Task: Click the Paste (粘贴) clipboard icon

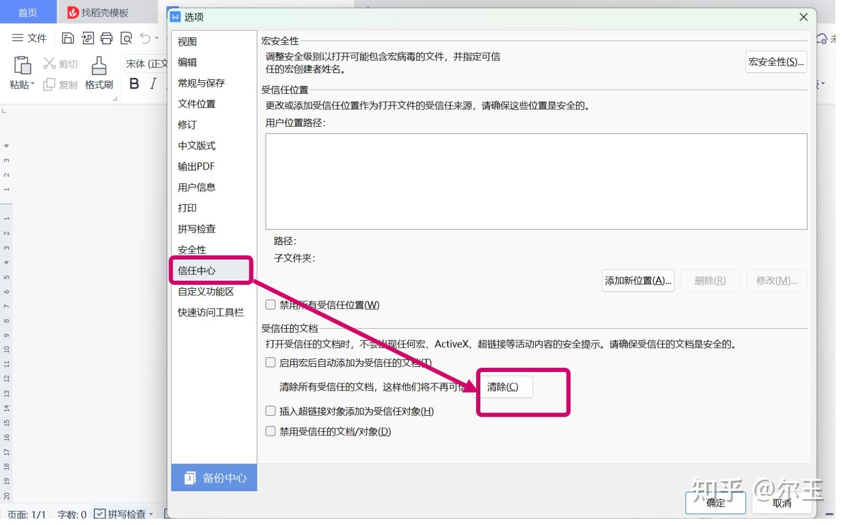Action: click(22, 65)
